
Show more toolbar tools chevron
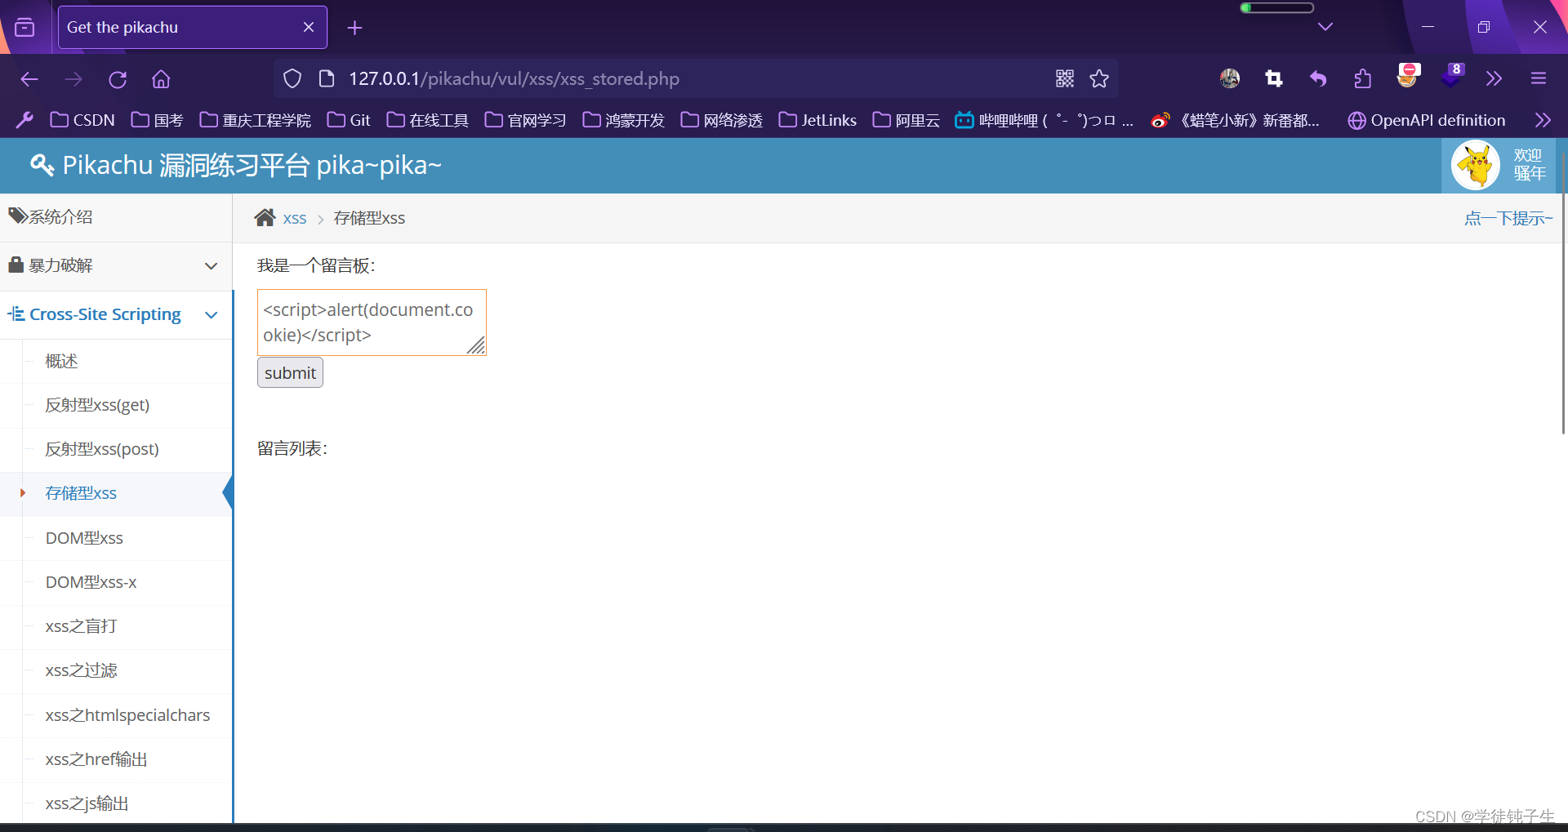click(1494, 78)
